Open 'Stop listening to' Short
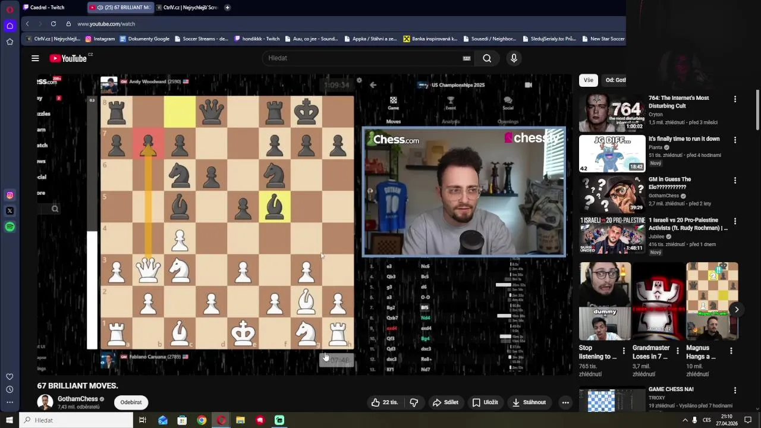 click(605, 301)
